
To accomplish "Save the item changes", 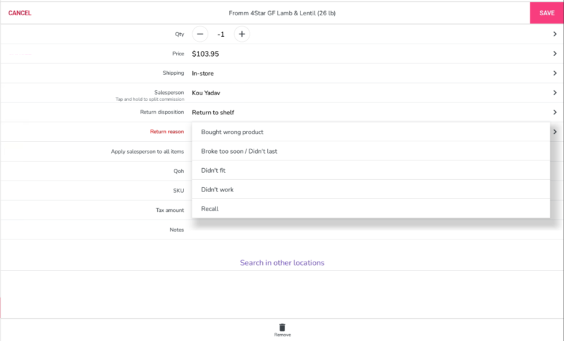I will [x=546, y=13].
